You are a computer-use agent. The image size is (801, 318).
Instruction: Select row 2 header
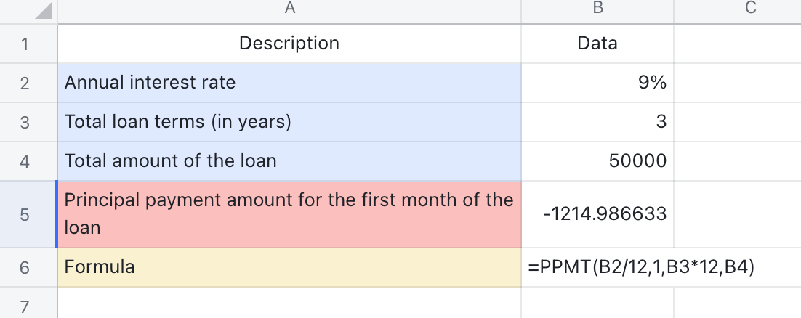pos(25,83)
